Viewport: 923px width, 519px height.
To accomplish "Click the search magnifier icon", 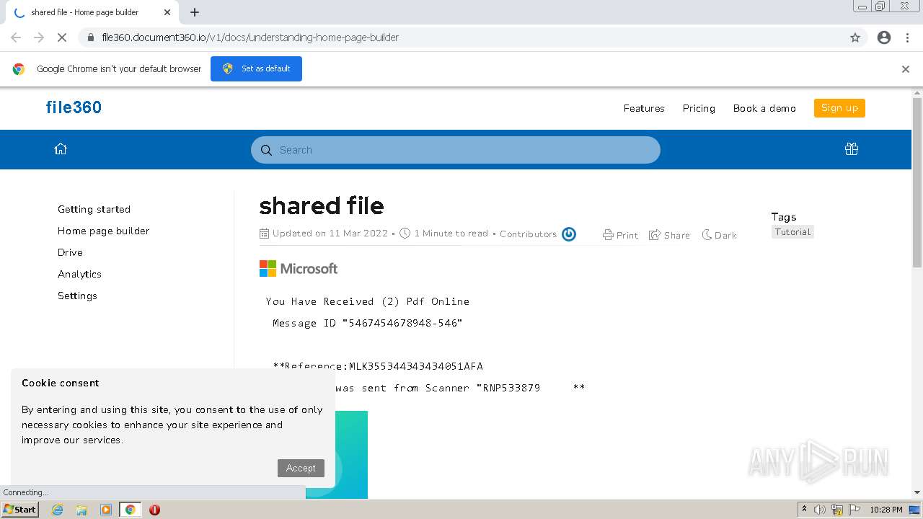I will 266,150.
